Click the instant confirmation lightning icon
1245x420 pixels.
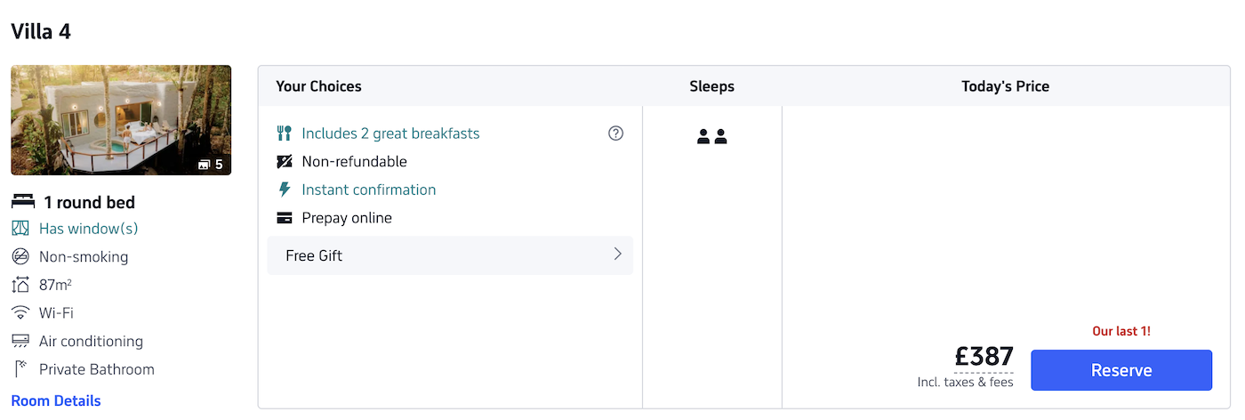[285, 190]
